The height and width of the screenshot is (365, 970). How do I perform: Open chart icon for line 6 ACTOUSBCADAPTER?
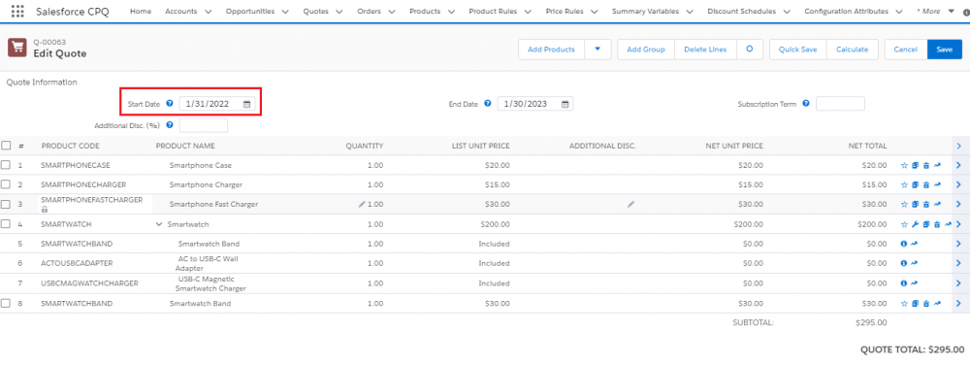tap(915, 263)
